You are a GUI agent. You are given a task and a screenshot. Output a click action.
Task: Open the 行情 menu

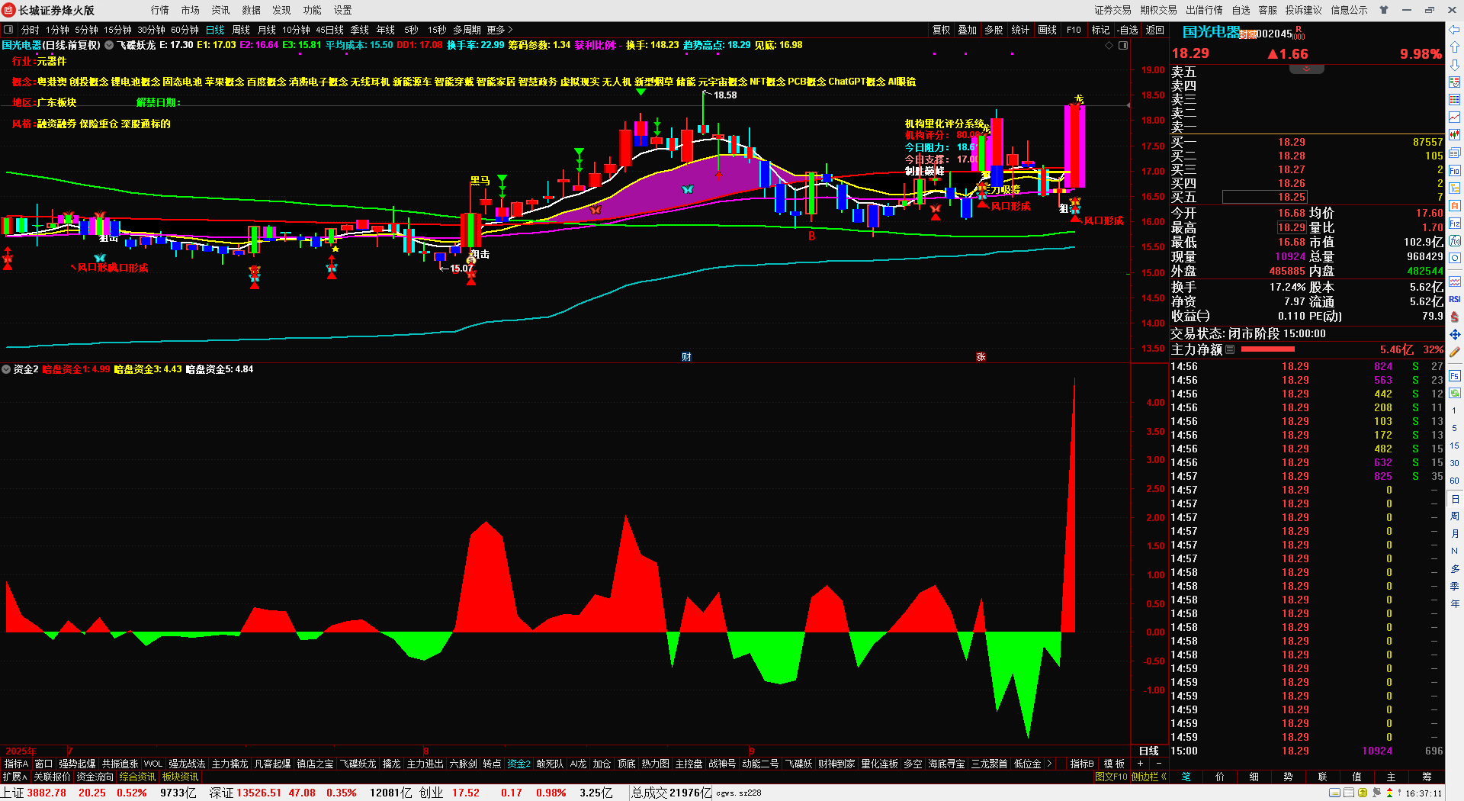click(160, 10)
